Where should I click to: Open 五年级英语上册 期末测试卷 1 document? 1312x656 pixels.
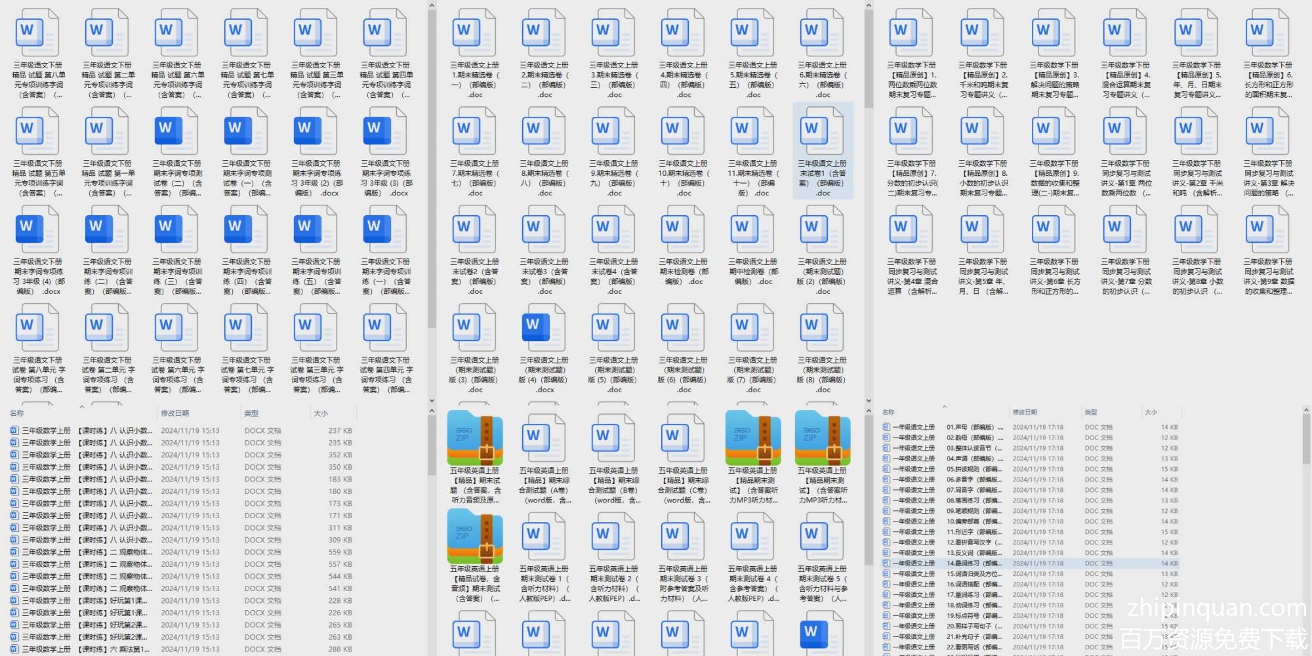click(544, 534)
